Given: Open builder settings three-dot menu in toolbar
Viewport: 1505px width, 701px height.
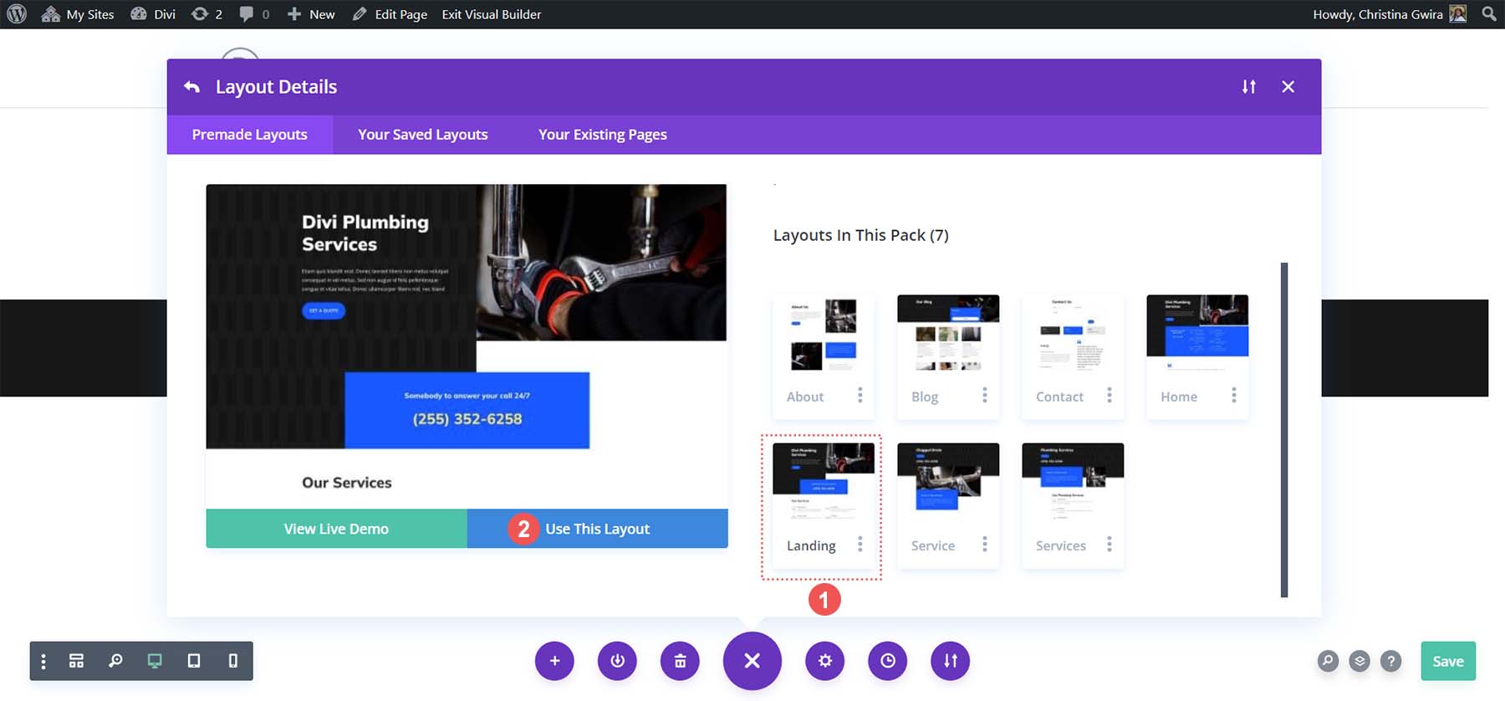Looking at the screenshot, I should (x=43, y=661).
